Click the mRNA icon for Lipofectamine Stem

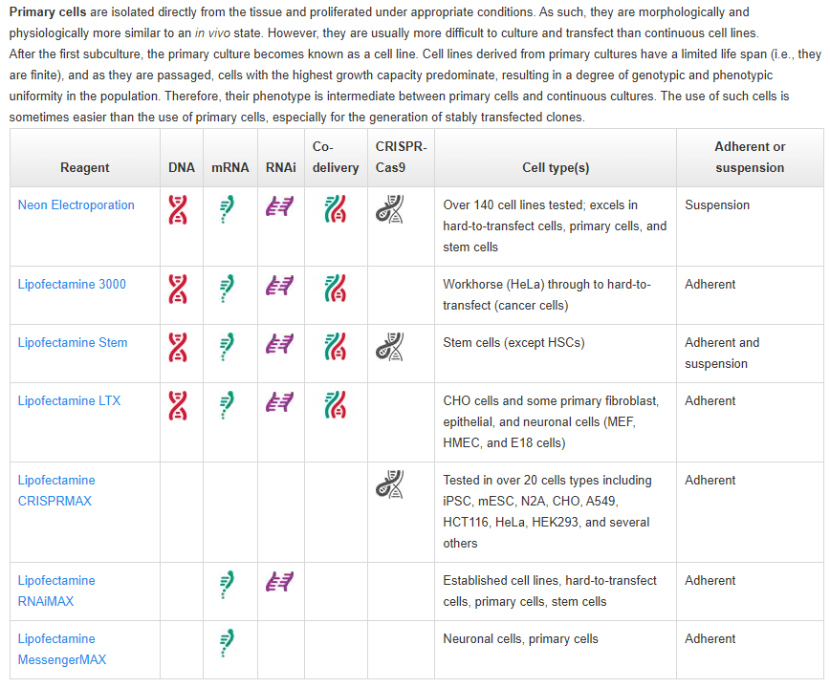tap(227, 347)
